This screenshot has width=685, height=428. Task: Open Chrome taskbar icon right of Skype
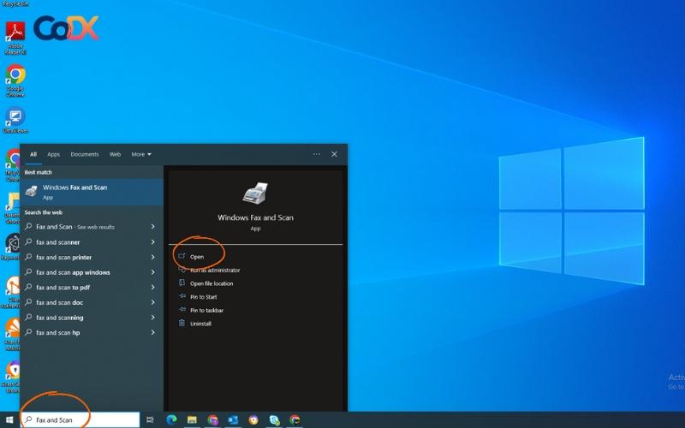295,419
